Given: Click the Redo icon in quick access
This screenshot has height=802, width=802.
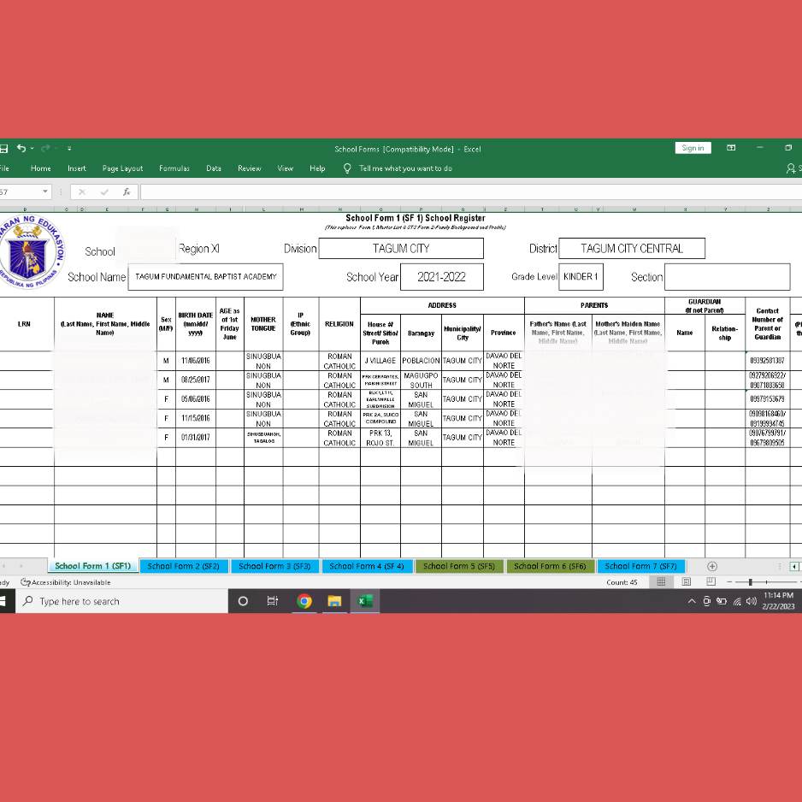Looking at the screenshot, I should pyautogui.click(x=46, y=148).
